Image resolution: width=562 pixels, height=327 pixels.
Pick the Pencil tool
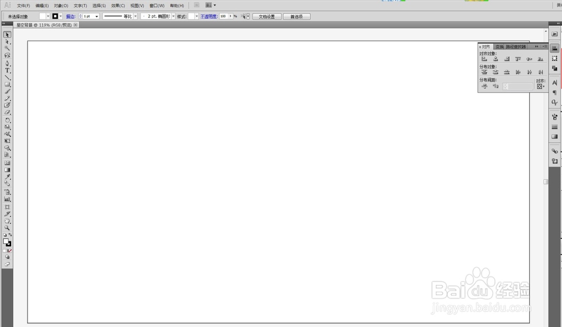point(7,98)
